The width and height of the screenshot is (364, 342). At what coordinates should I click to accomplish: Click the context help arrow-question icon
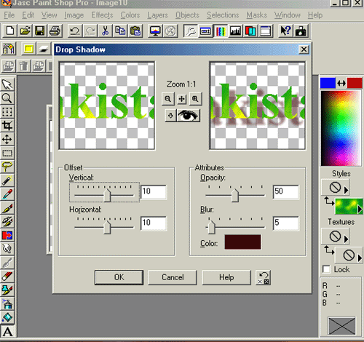[285, 31]
